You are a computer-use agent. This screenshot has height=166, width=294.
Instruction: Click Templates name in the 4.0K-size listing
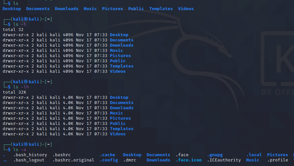122,129
